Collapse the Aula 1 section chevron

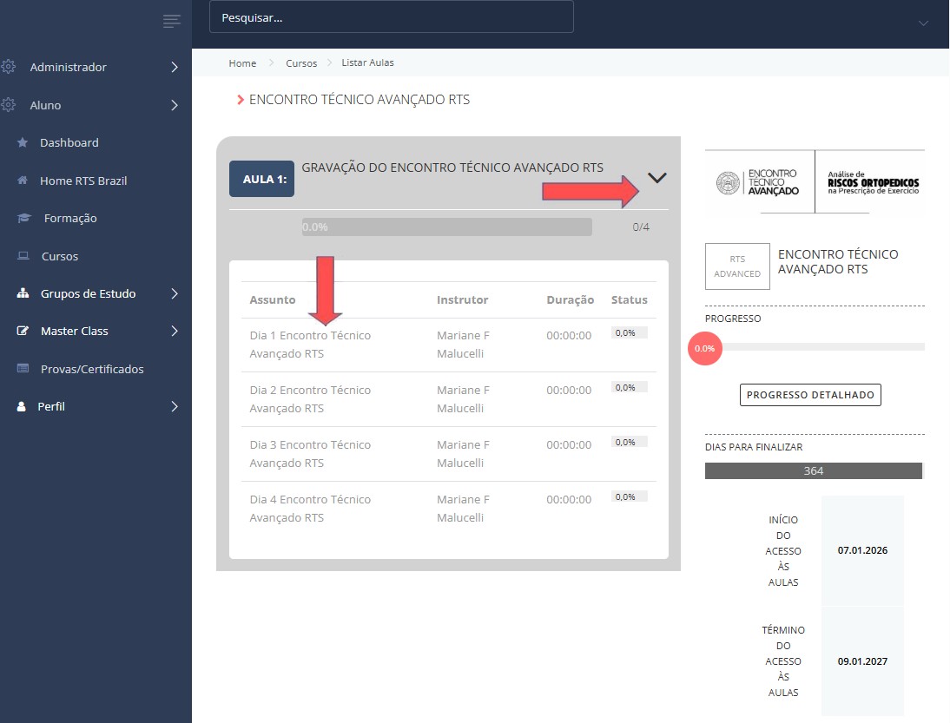point(657,178)
